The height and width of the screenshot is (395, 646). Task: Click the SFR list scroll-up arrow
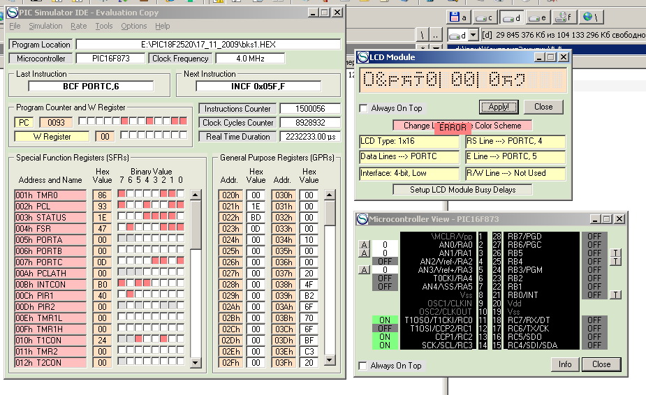point(196,195)
